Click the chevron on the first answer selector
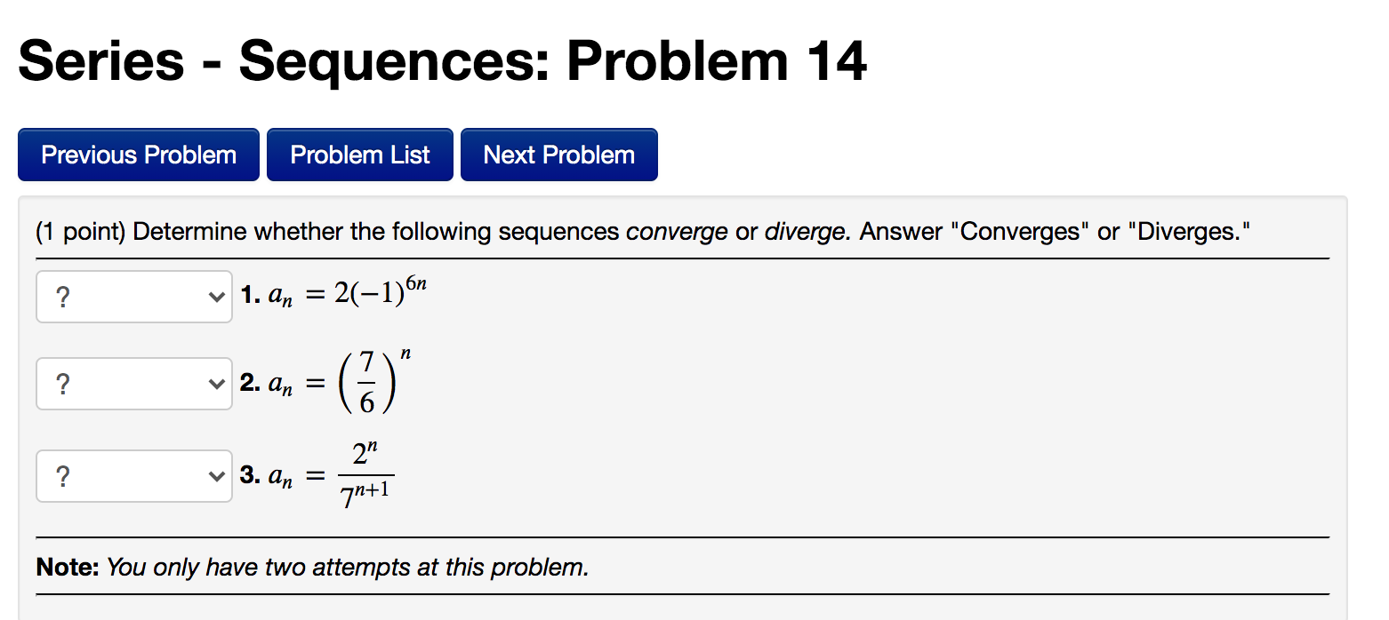 point(215,297)
